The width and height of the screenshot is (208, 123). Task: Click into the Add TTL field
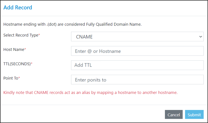(137, 65)
